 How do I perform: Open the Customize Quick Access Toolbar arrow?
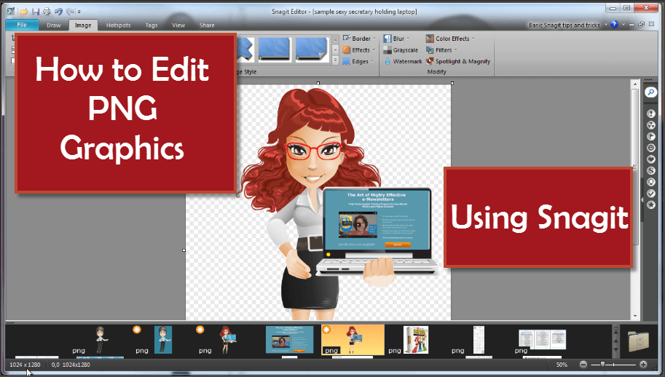click(79, 12)
